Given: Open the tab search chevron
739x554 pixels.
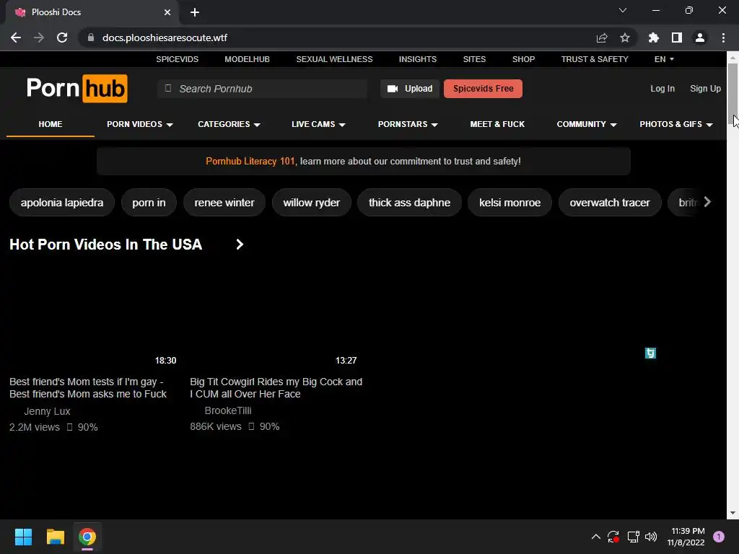Looking at the screenshot, I should 623,10.
